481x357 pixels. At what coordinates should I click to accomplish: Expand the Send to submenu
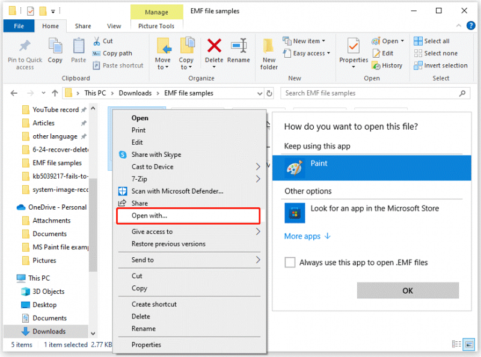pyautogui.click(x=189, y=260)
